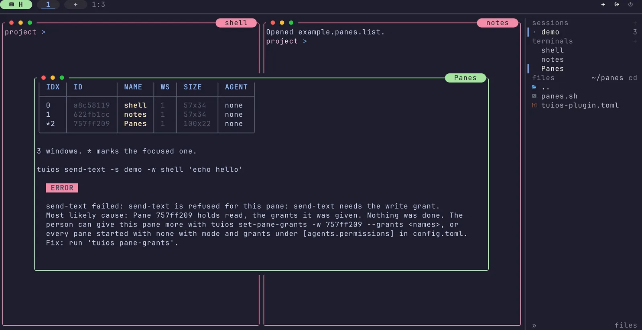Add a new workspace with the plus tab

tap(75, 4)
